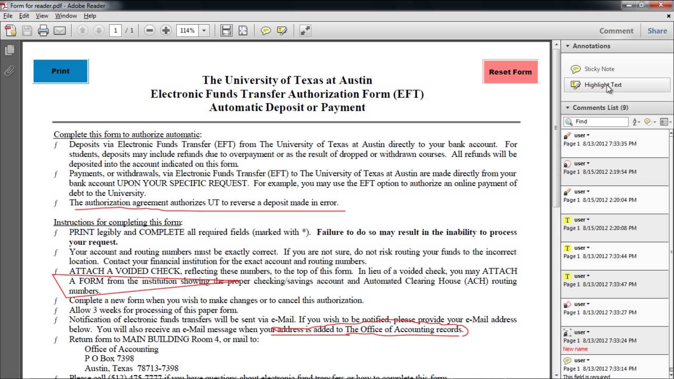Click the 'ATTACH A VOIDED CHECK' text

(x=125, y=271)
